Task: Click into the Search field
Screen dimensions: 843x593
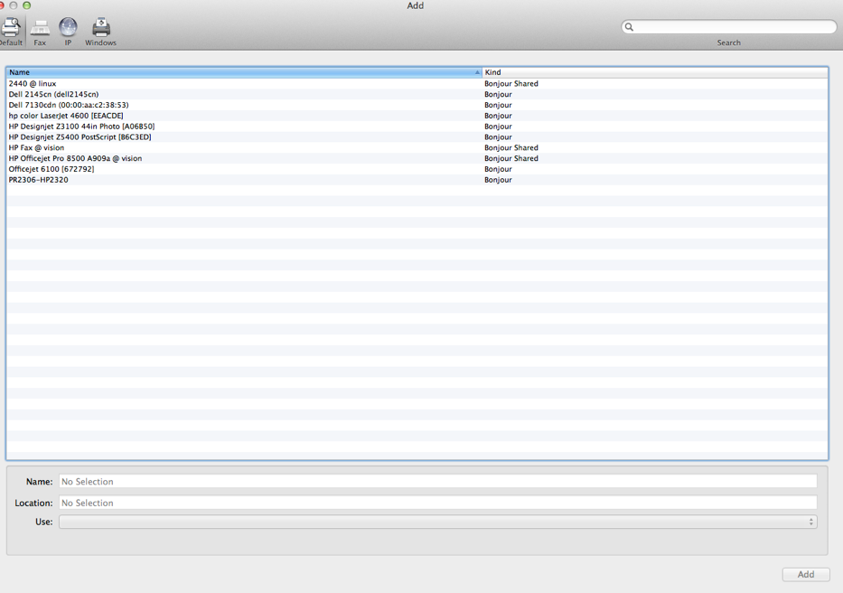Action: click(729, 27)
